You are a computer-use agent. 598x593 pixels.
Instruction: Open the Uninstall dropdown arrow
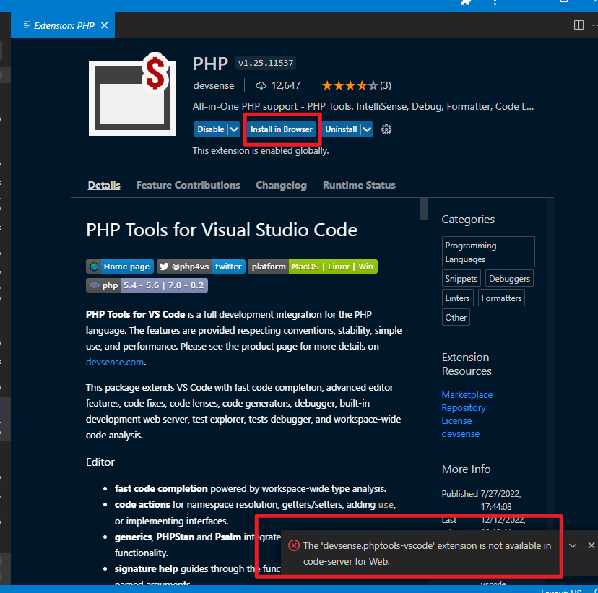367,129
